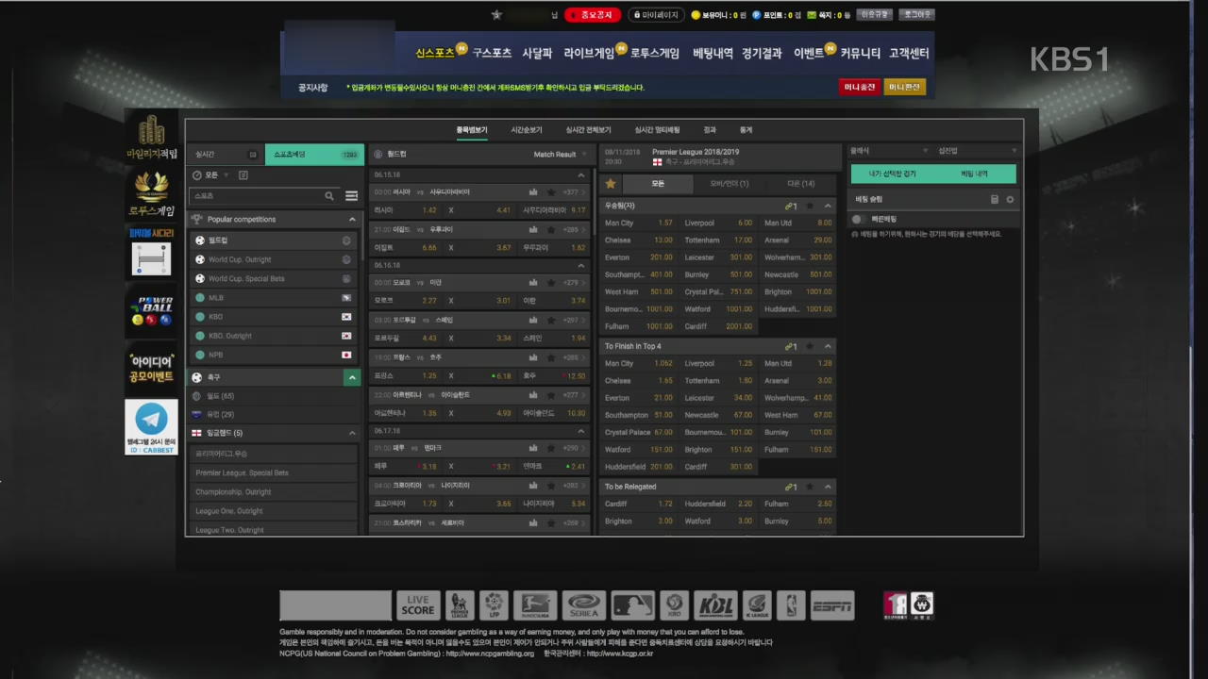Select 1.42 odds for 러시아
This screenshot has width=1208, height=679.
(x=429, y=210)
